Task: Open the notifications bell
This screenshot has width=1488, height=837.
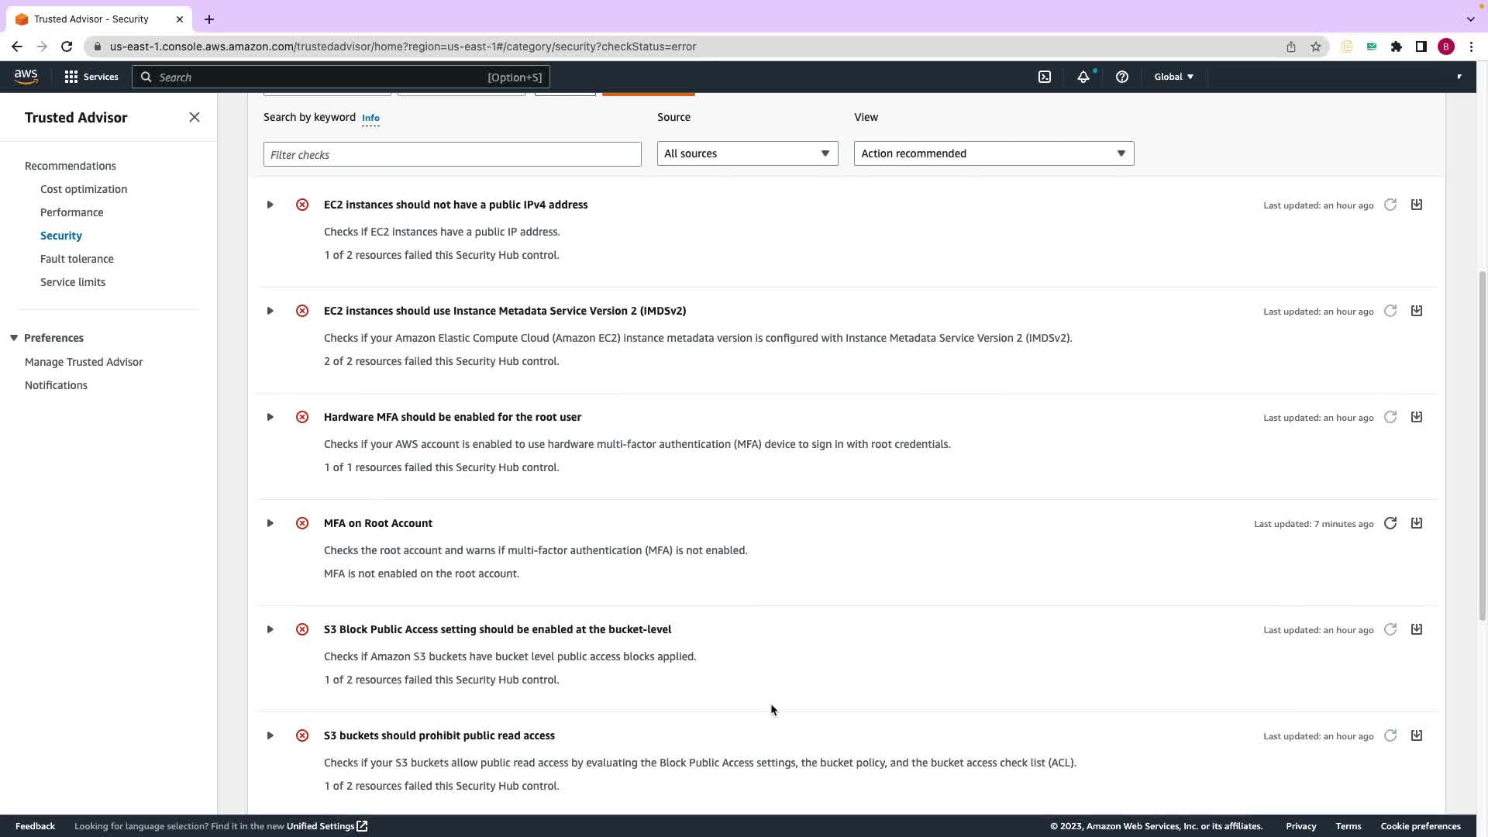Action: (x=1083, y=77)
